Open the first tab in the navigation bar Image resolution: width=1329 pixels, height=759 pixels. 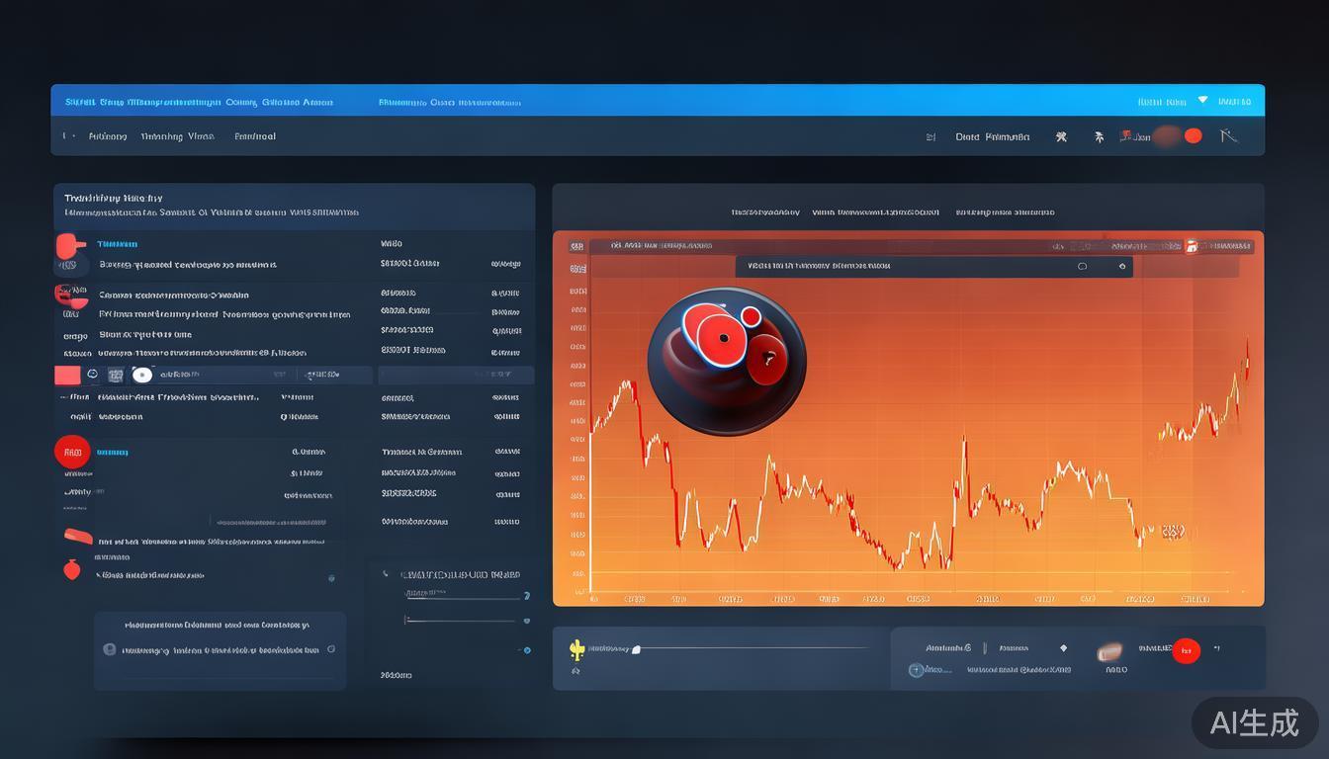pyautogui.click(x=108, y=136)
